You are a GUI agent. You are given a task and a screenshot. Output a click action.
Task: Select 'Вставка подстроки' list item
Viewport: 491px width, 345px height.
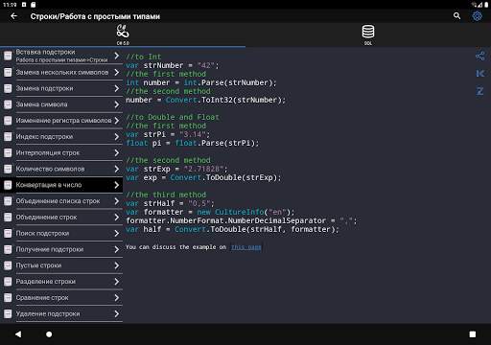point(61,56)
